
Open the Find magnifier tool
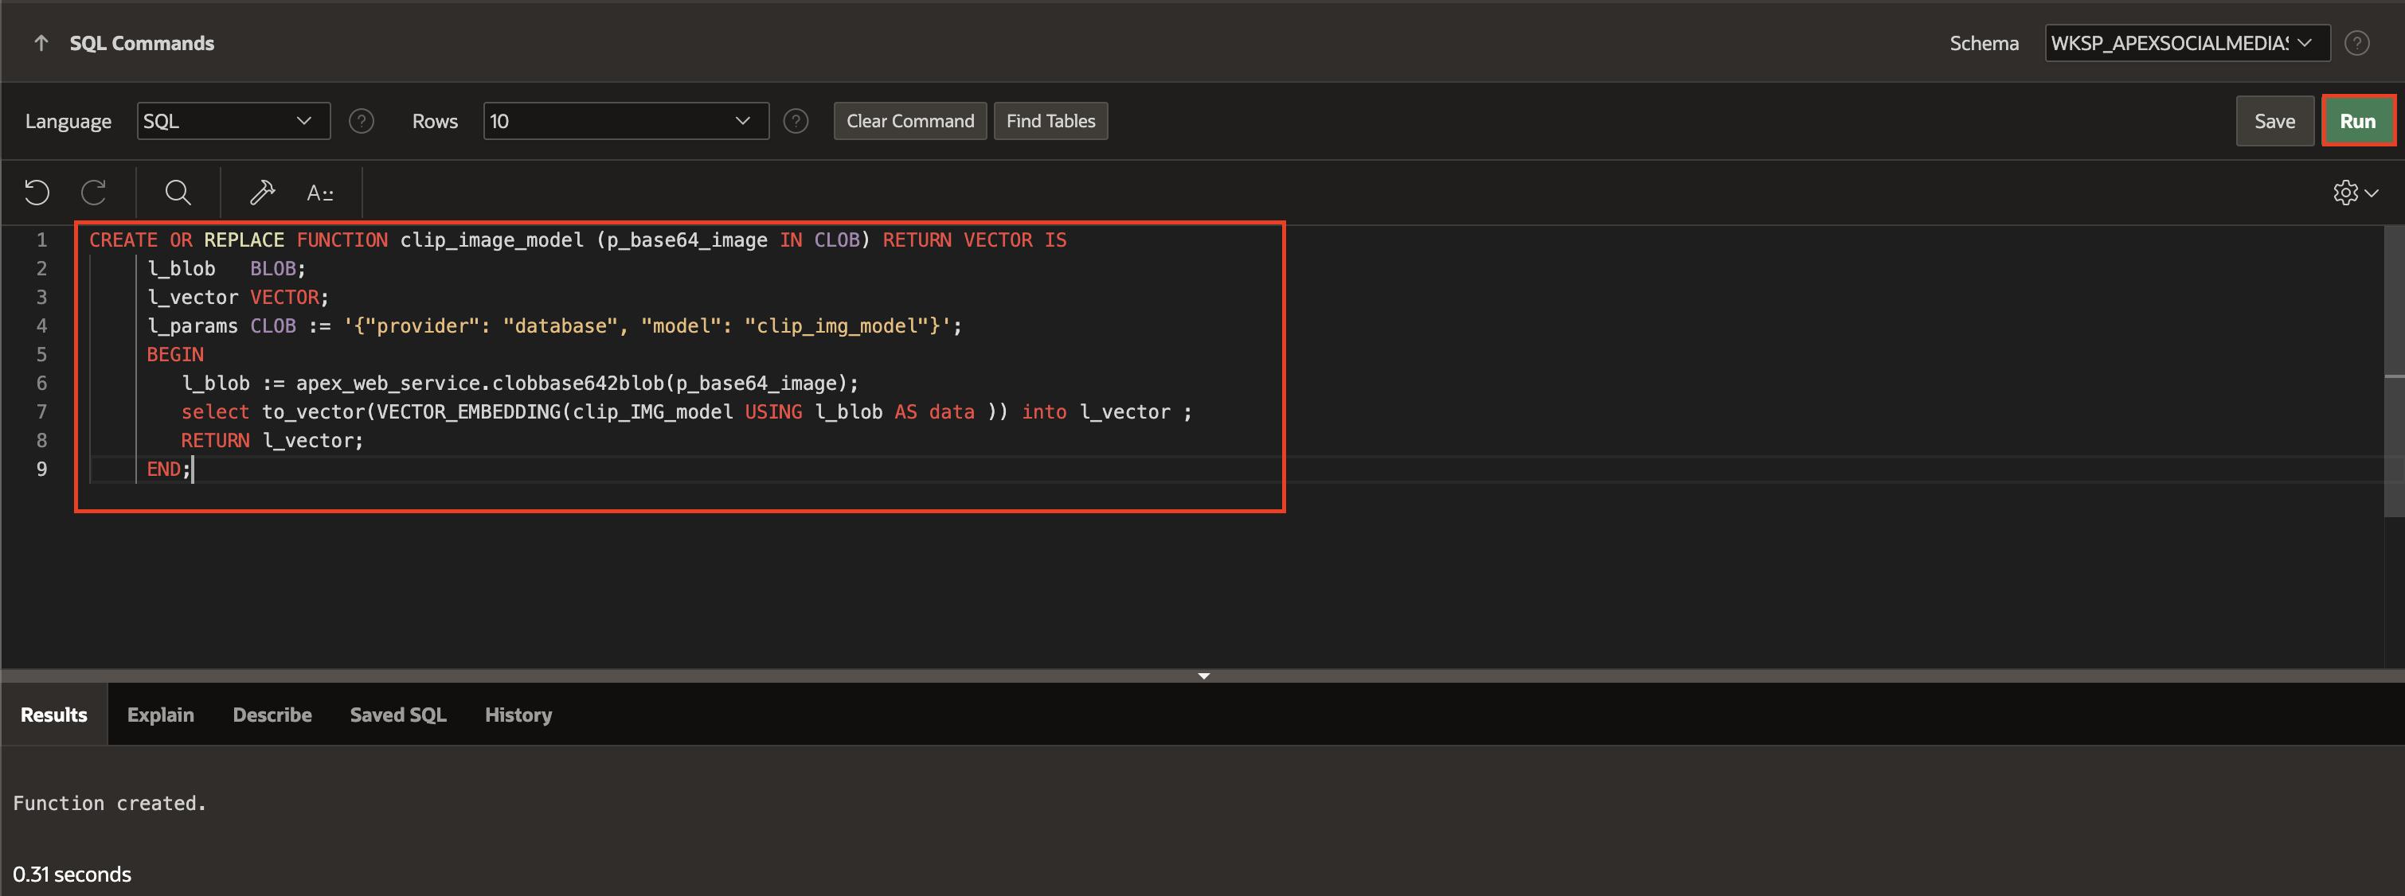coord(178,193)
